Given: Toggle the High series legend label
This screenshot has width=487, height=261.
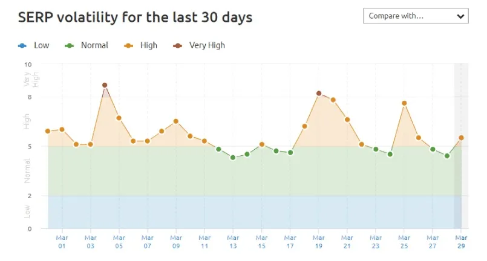Looking at the screenshot, I should tap(148, 45).
